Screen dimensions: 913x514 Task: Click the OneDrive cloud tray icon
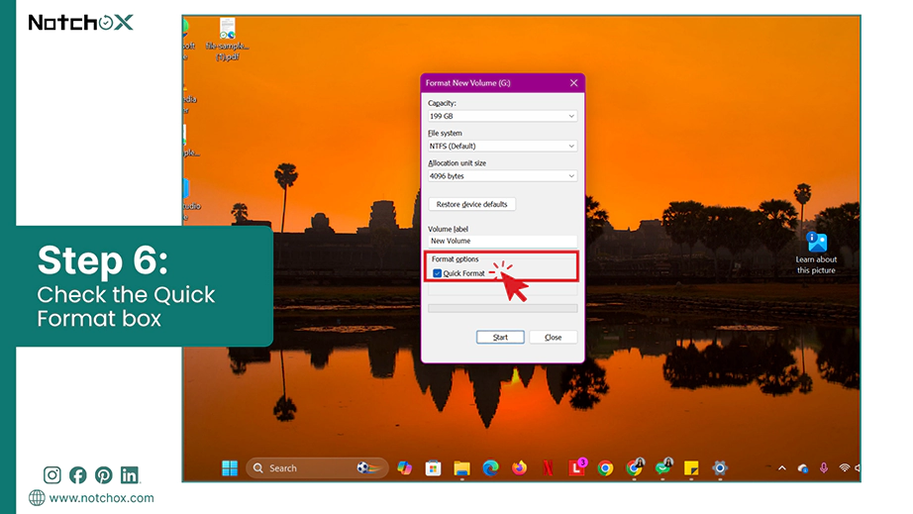[x=803, y=468]
